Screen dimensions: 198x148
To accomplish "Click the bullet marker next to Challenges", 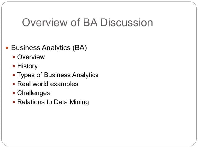I will pos(13,93).
